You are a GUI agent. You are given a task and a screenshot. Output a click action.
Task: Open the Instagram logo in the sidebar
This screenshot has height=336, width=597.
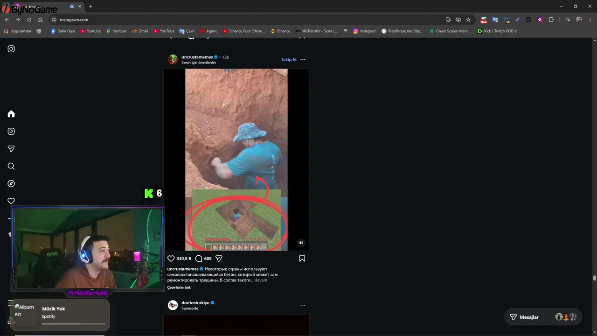pos(11,49)
